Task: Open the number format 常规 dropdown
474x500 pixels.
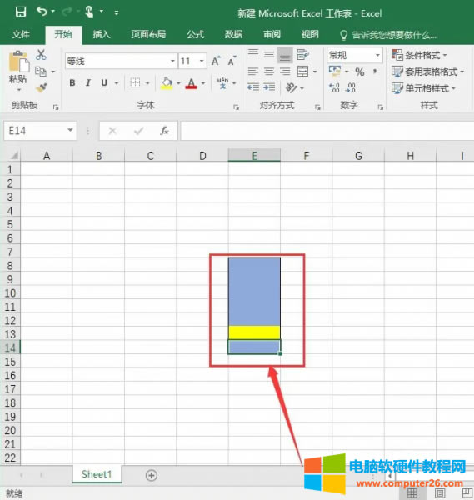Action: 377,56
